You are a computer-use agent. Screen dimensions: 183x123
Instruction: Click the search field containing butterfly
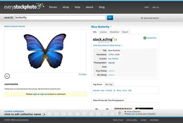point(60,18)
